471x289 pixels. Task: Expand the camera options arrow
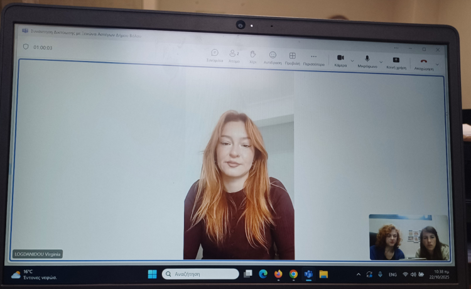point(352,61)
